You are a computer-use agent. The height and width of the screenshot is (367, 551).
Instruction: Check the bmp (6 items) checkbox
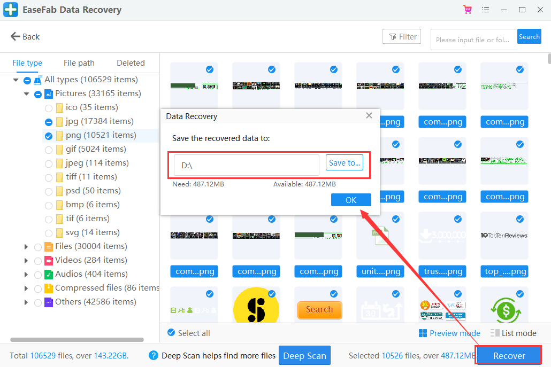(x=49, y=205)
